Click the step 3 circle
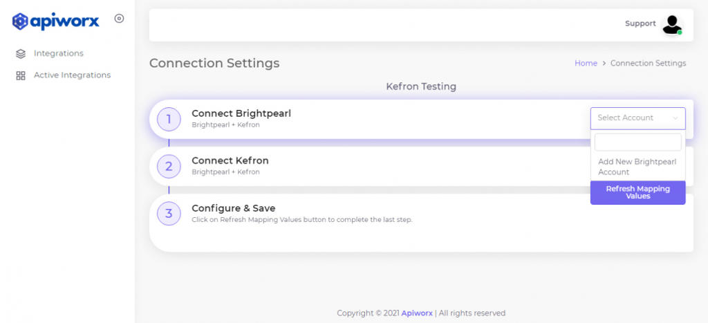 (169, 213)
